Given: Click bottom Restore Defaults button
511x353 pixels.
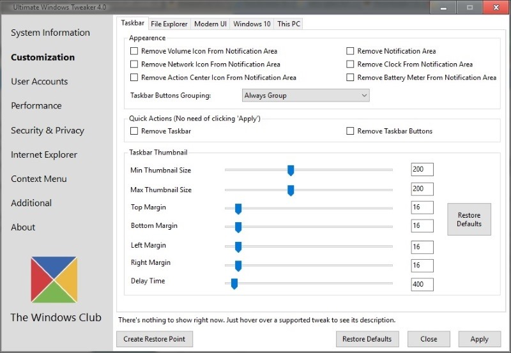Looking at the screenshot, I should point(367,339).
